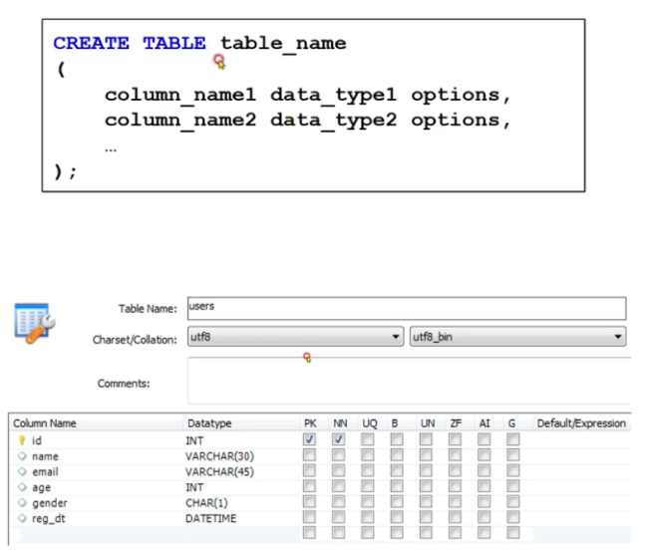Viewport: 653px width, 555px height.
Task: Check B checkbox for name row
Action: [397, 455]
